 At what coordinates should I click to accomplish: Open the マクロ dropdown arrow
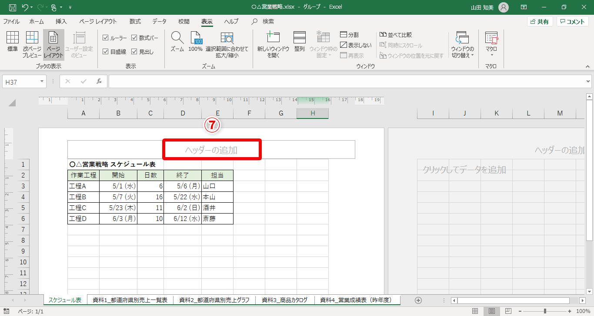point(491,55)
